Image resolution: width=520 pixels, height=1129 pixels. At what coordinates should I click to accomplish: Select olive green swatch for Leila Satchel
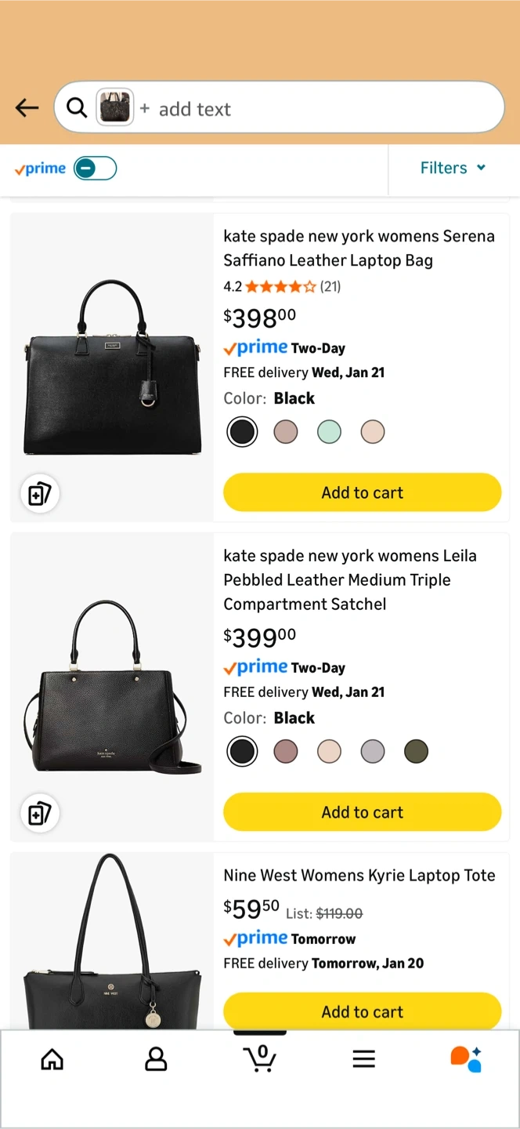point(416,751)
